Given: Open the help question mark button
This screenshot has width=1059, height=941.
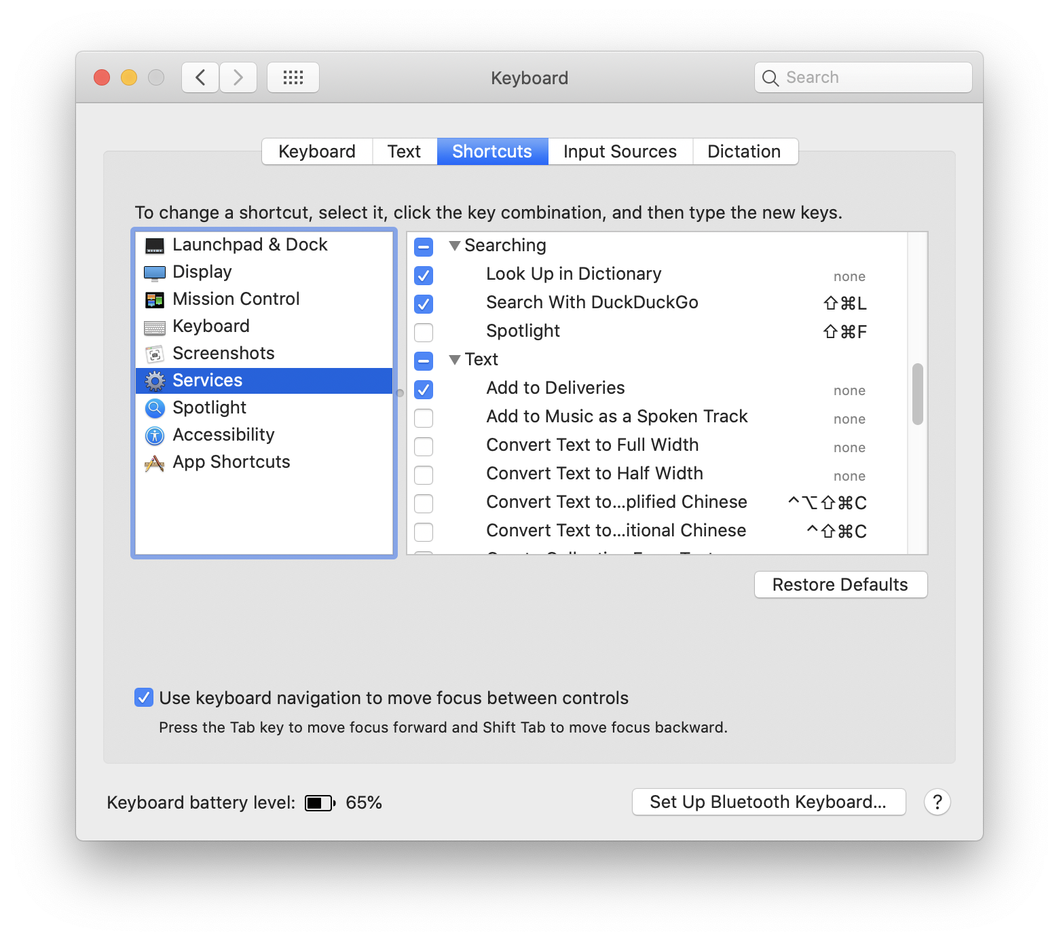Looking at the screenshot, I should coord(937,802).
